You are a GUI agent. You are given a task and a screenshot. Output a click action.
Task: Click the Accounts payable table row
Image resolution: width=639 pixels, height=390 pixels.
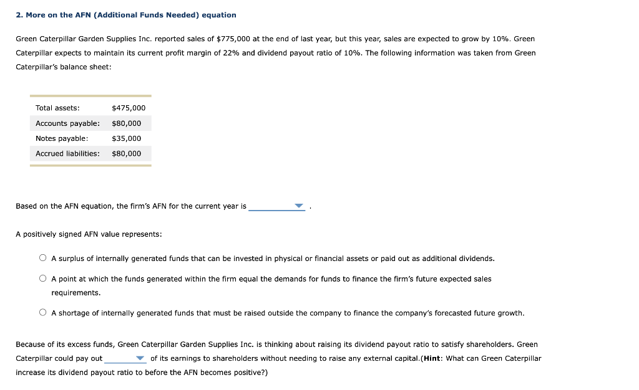pos(90,123)
